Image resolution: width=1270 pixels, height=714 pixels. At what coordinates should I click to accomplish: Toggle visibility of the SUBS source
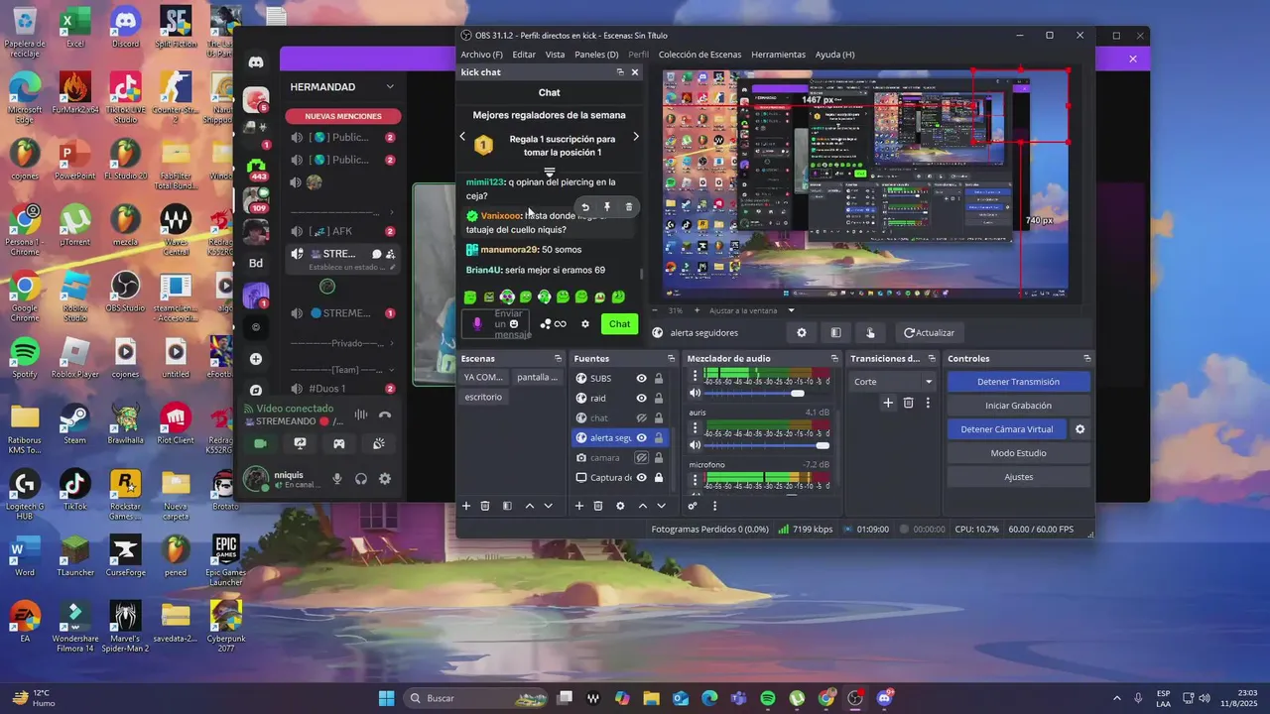(642, 379)
